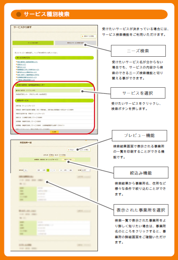Choose the 地域包括支援センター service row
Viewport: 178px width, 260px height.
[x=54, y=94]
